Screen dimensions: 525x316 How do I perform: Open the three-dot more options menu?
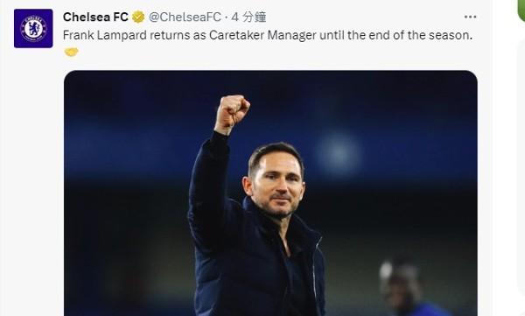(x=471, y=17)
